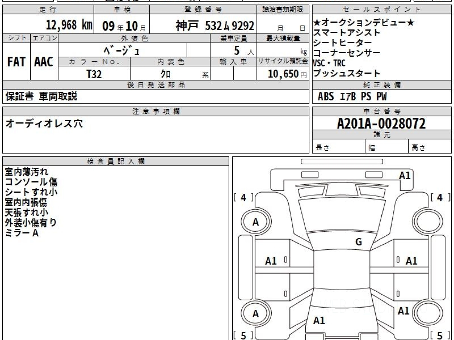454x340 pixels.
Task: Click the コーナーセンサー sales point
Action: point(347,53)
